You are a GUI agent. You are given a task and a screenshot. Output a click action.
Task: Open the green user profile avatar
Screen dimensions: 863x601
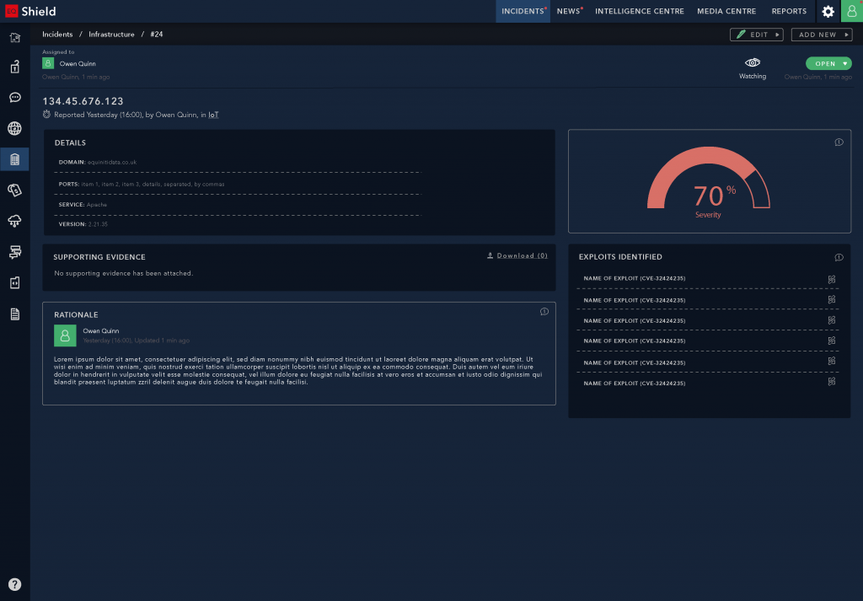point(851,12)
